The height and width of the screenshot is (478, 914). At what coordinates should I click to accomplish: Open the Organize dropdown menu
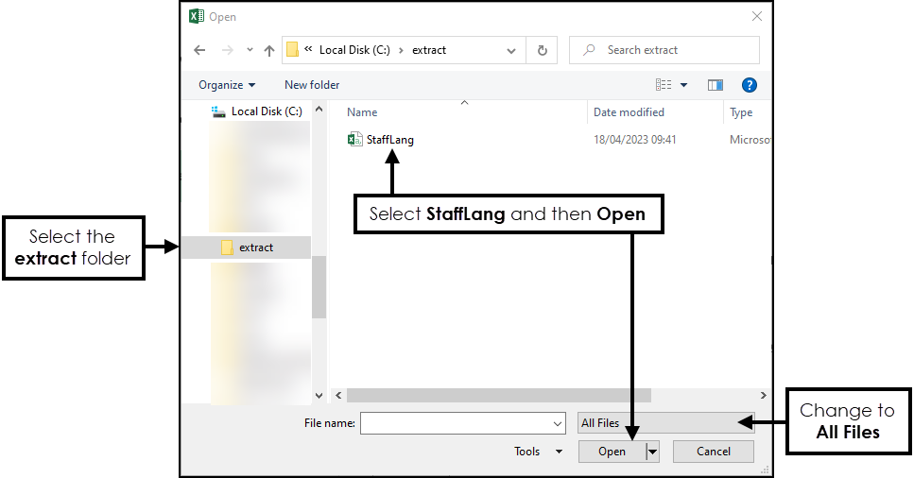[x=227, y=85]
